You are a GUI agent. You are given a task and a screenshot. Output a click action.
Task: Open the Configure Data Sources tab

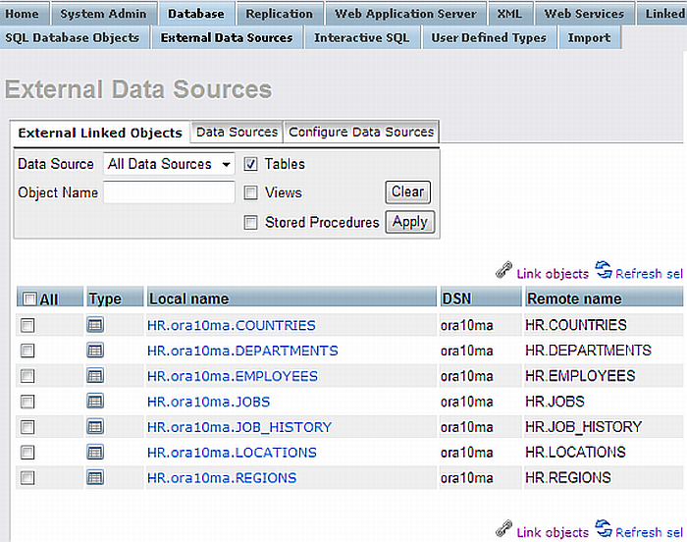point(360,132)
